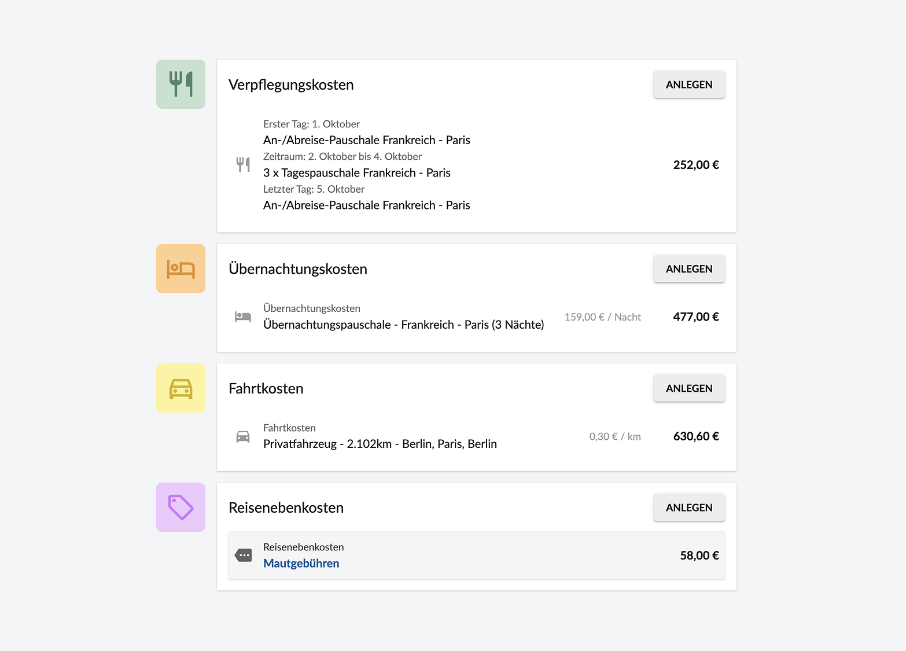Click small gray car icon in travel entry

click(x=243, y=436)
